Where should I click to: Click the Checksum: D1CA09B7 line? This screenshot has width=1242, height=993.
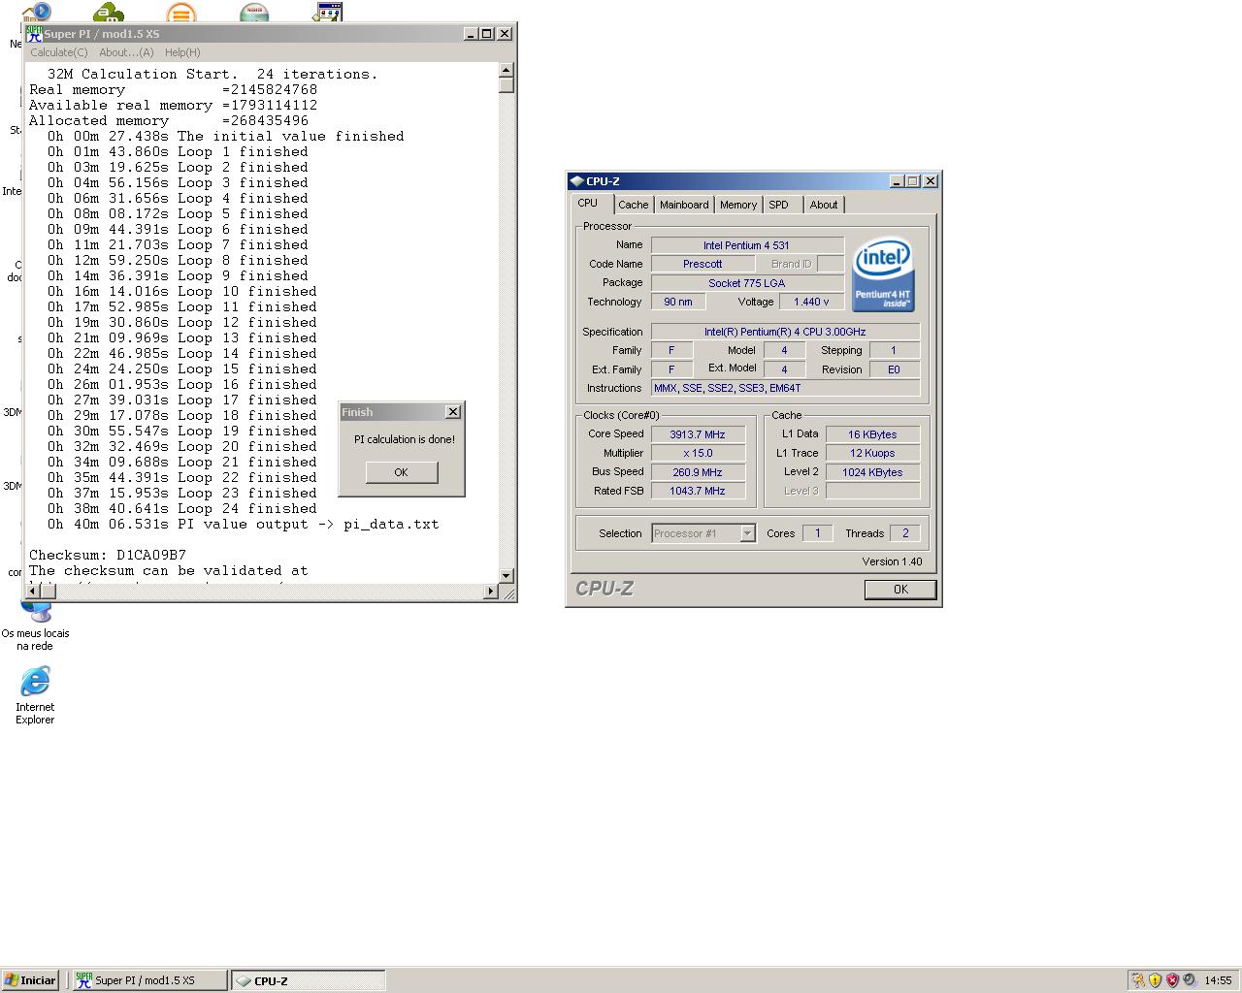click(x=108, y=556)
